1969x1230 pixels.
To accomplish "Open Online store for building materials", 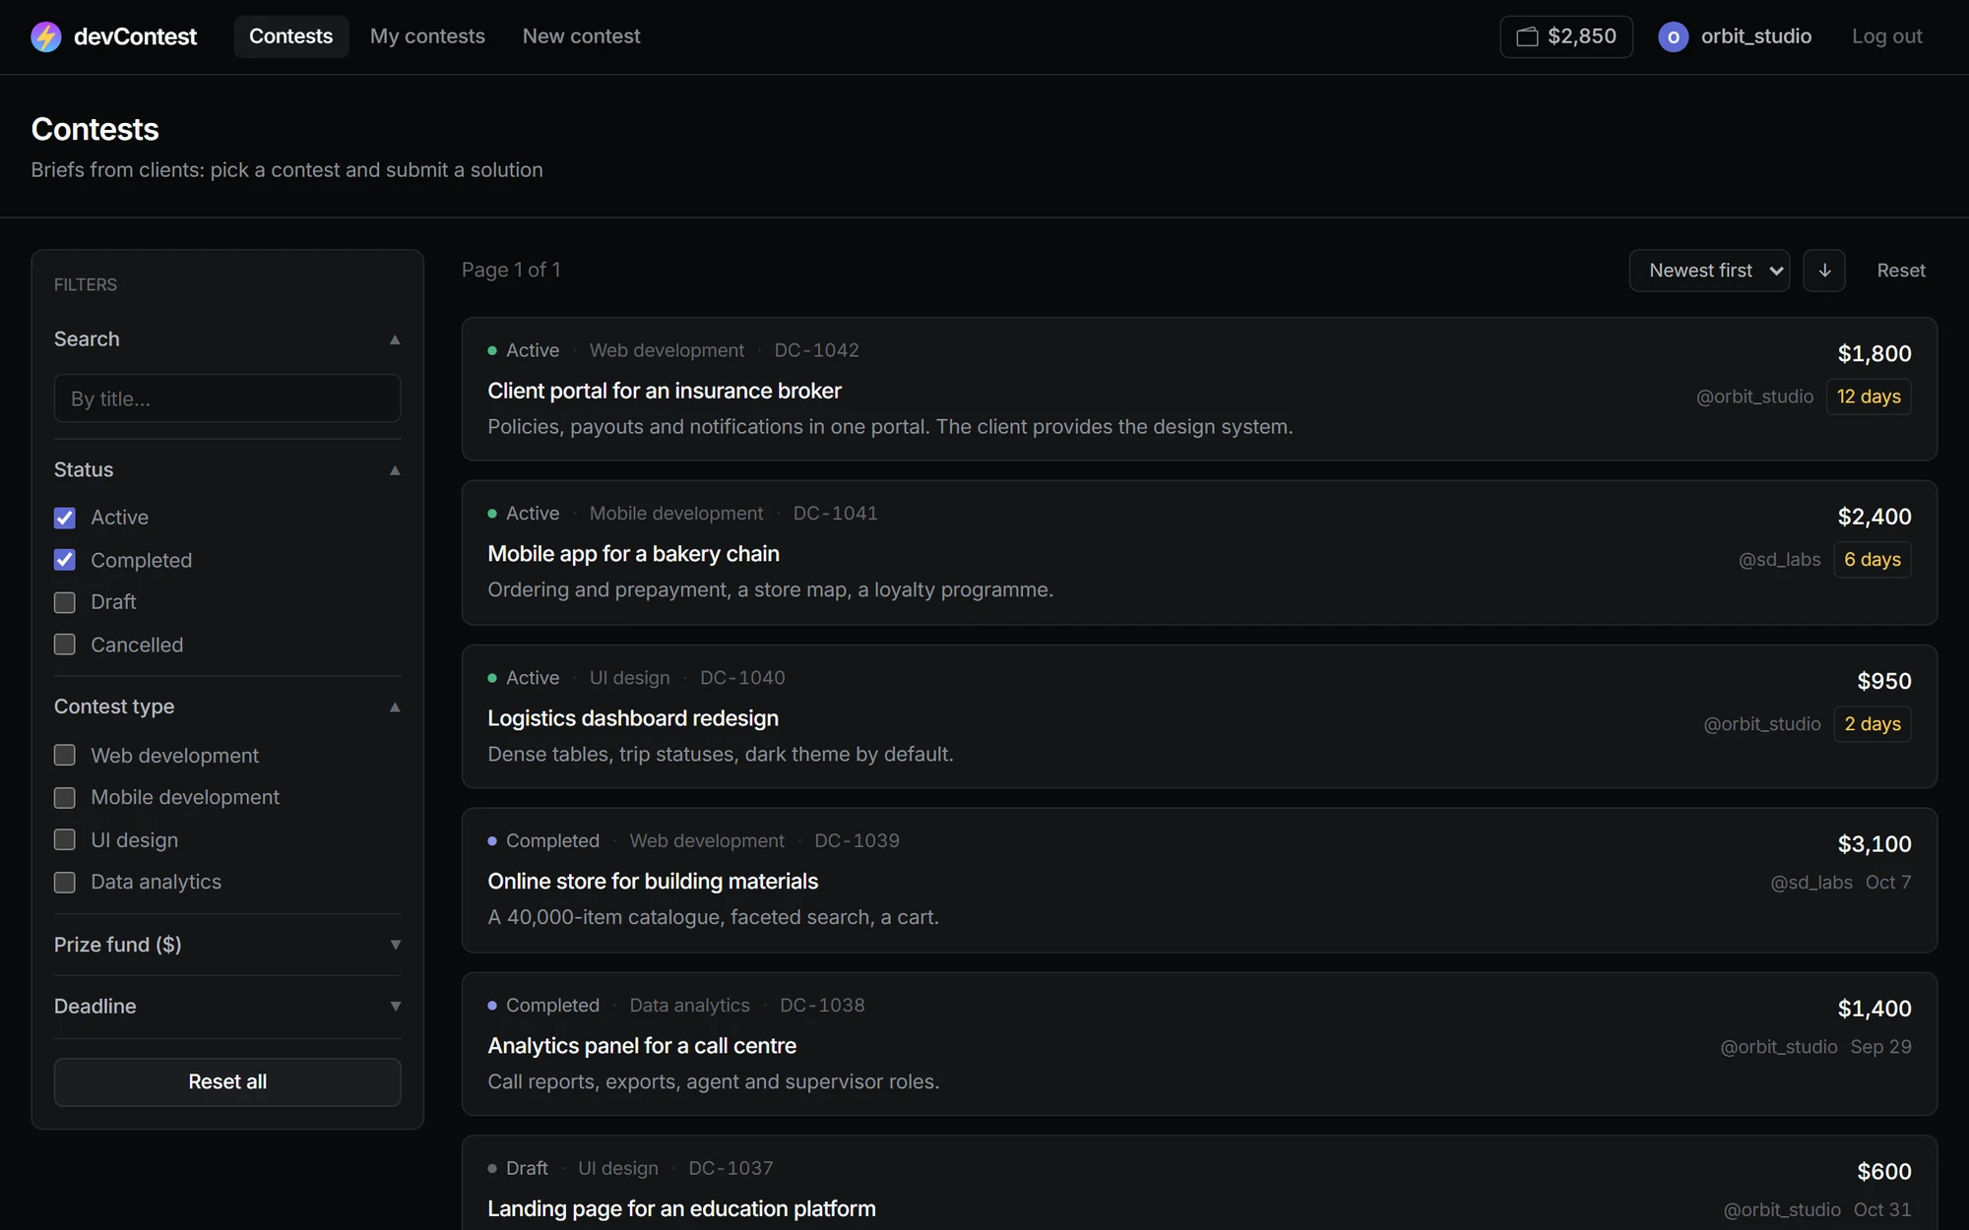I will 653,882.
